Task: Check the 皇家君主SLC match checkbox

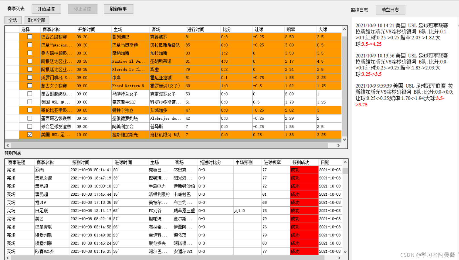Action: coord(30,102)
